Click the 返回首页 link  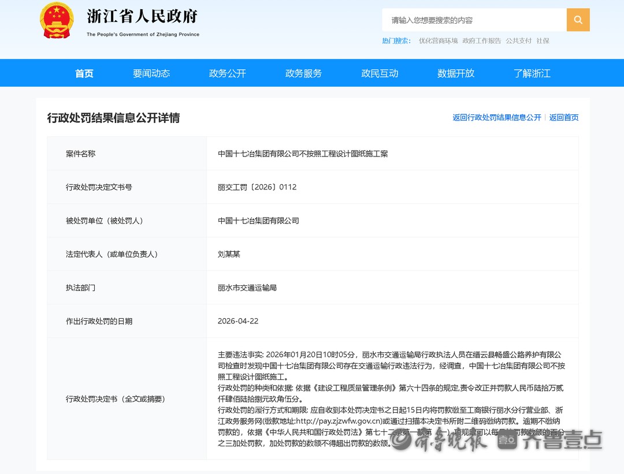click(x=564, y=118)
